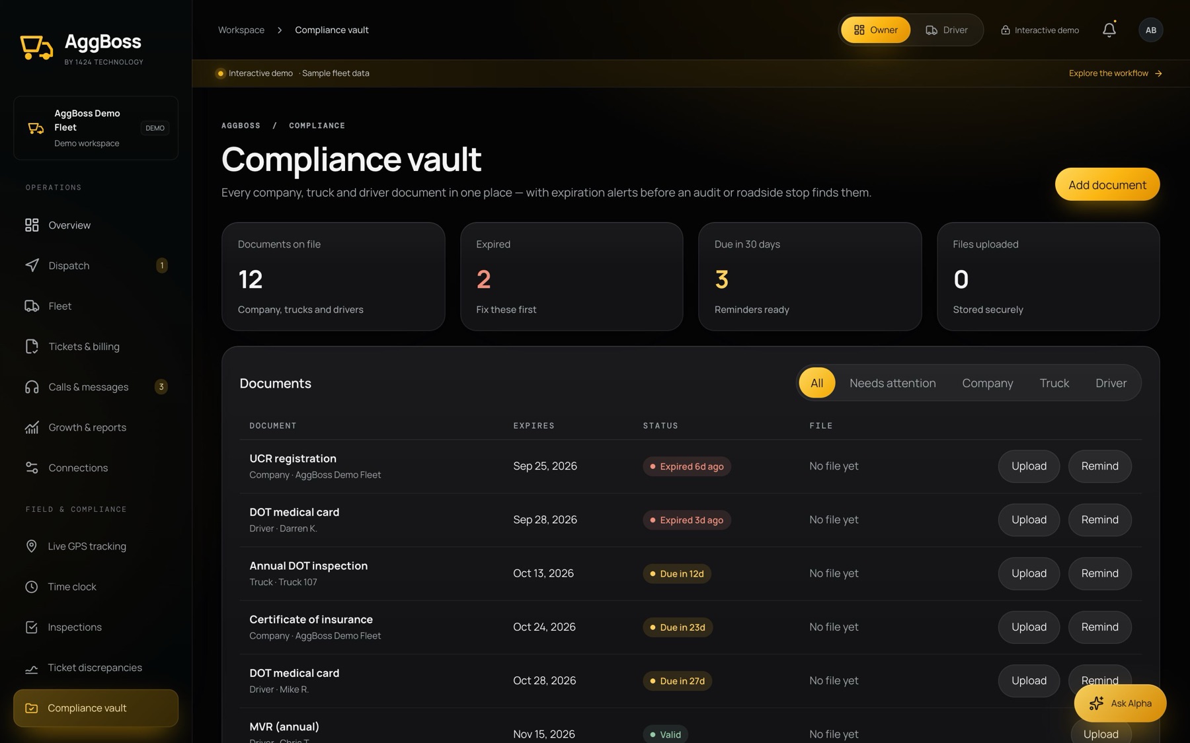1190x743 pixels.
Task: Upload file for Annual DOT inspection
Action: click(x=1029, y=573)
